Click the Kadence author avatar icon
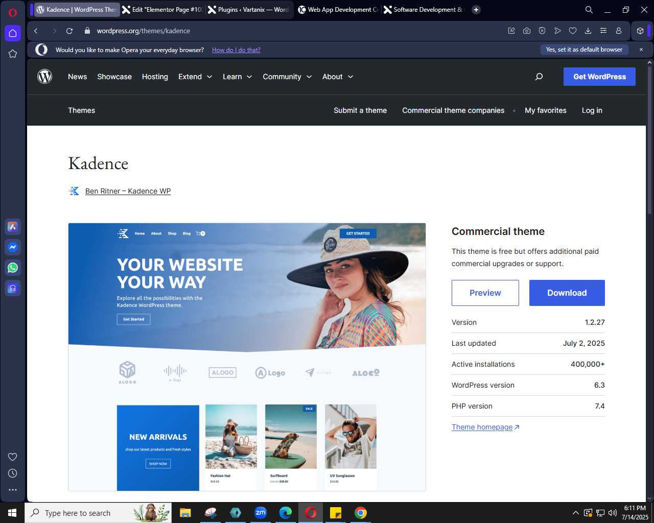Image resolution: width=654 pixels, height=523 pixels. [74, 191]
